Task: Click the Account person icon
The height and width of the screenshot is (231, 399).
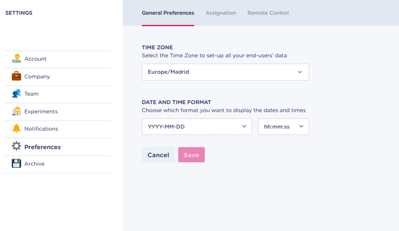Action: pos(16,59)
